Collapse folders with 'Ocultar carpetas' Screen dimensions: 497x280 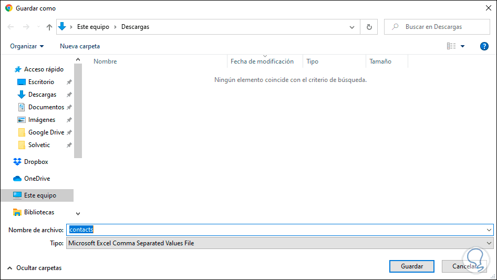pos(35,268)
